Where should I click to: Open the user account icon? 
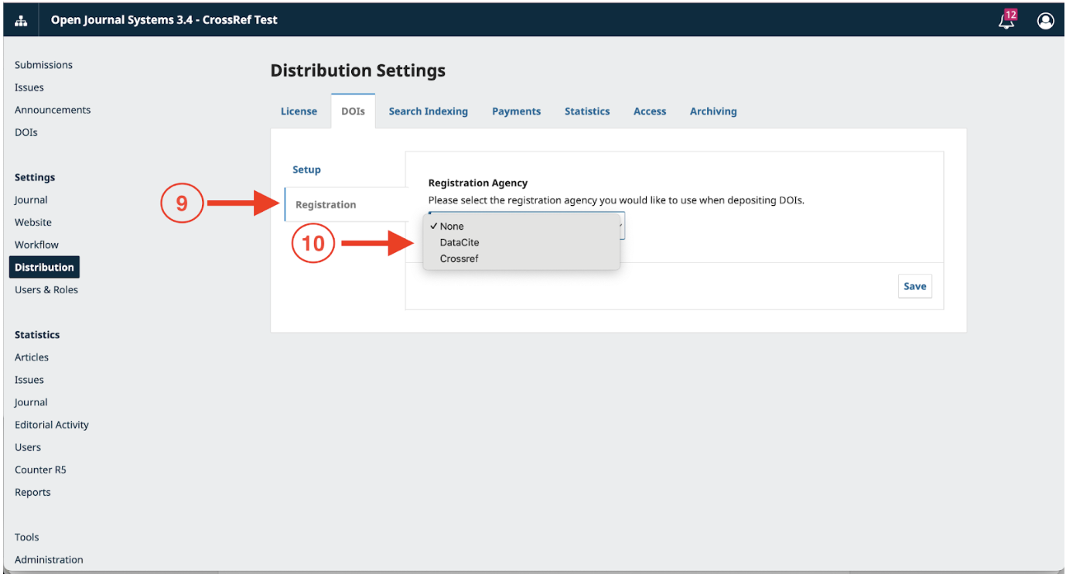1045,21
